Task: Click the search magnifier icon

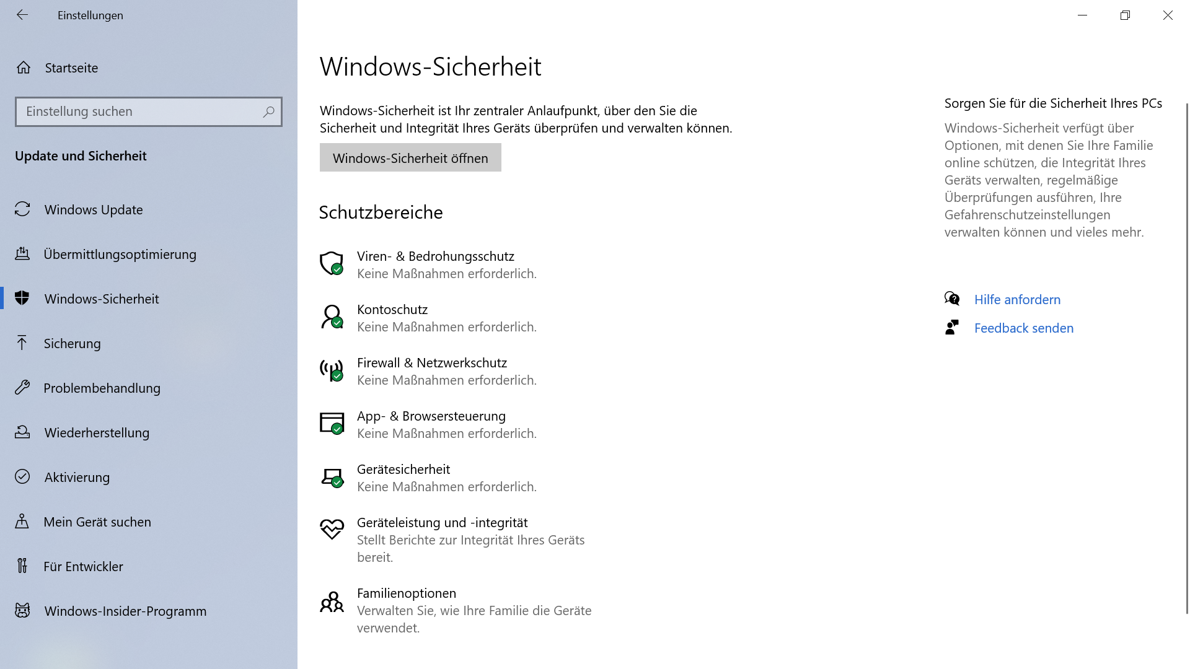Action: point(268,111)
